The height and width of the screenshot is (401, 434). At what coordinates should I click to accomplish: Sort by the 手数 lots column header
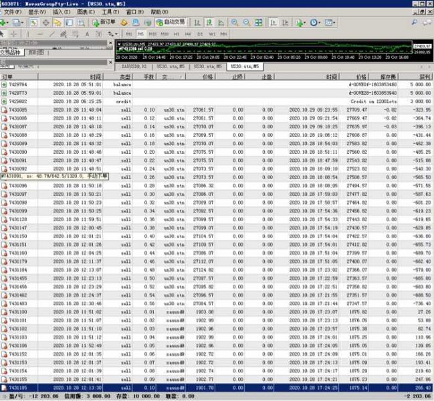click(144, 77)
